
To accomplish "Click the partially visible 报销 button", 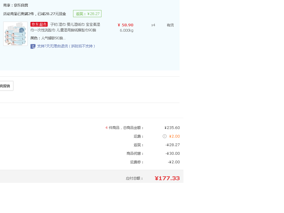I will [6, 86].
